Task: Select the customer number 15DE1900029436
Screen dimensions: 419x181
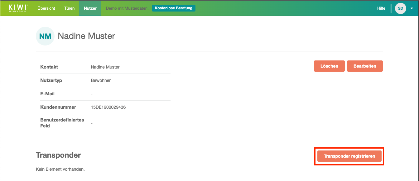Action: [x=108, y=107]
